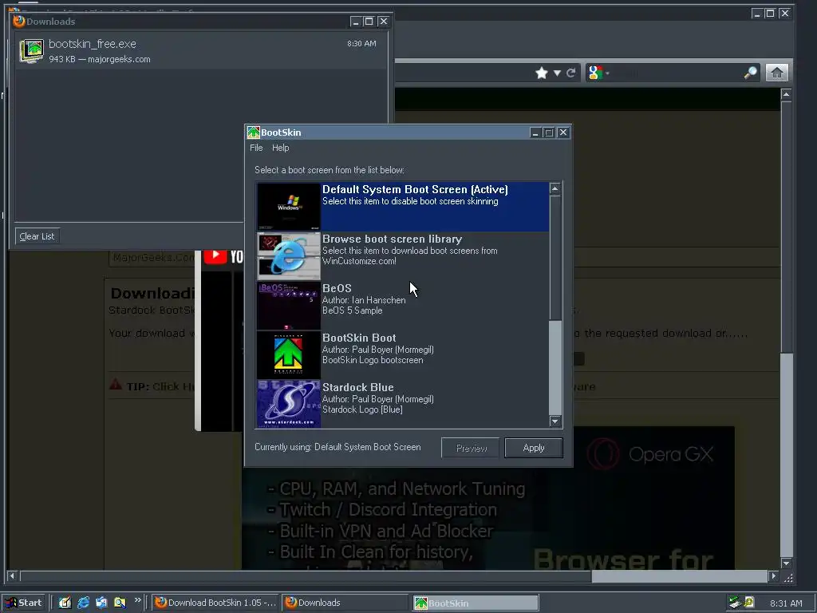
Task: Click the bootskin_free.exe file icon in Downloads
Action: [x=31, y=51]
